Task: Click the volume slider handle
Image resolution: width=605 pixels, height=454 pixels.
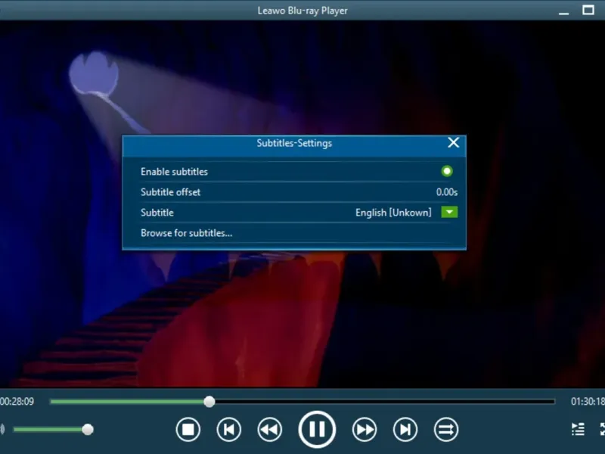Action: coord(88,429)
